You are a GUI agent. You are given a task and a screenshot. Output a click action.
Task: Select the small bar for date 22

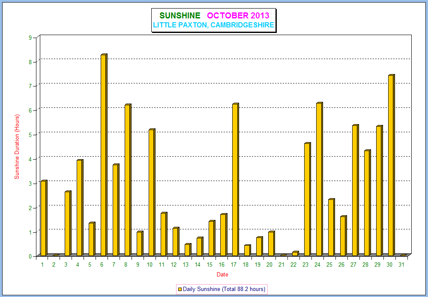pyautogui.click(x=296, y=254)
